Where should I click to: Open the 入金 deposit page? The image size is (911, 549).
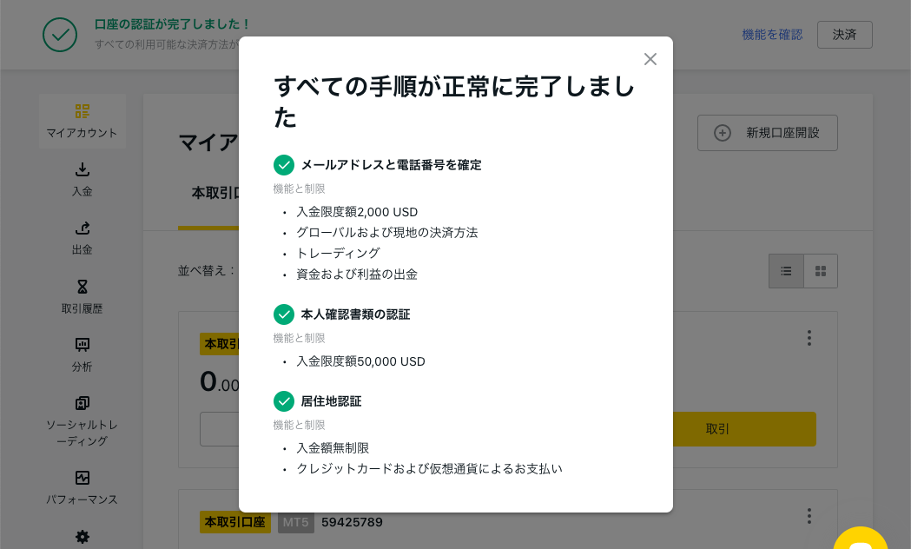pos(83,180)
